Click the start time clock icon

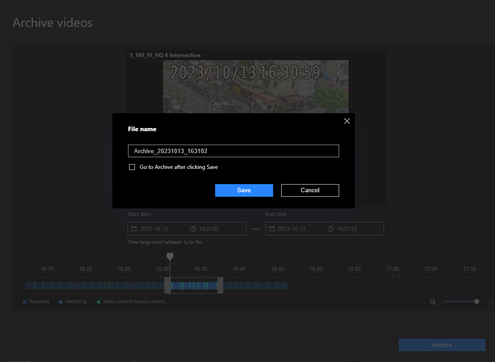pyautogui.click(x=193, y=229)
